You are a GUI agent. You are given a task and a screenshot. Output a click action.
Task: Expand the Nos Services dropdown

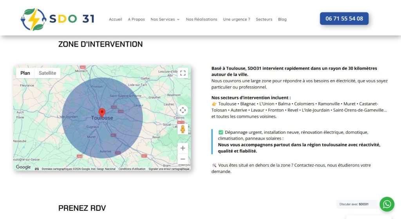point(165,20)
